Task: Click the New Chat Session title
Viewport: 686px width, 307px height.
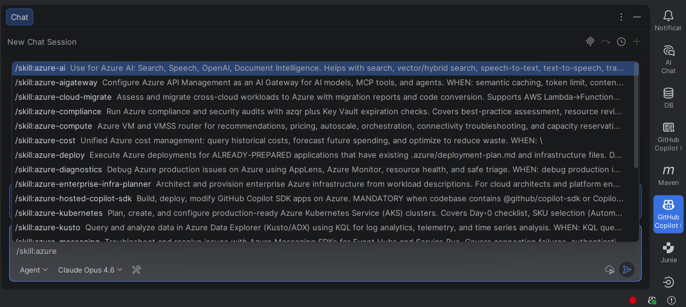Action: tap(42, 42)
